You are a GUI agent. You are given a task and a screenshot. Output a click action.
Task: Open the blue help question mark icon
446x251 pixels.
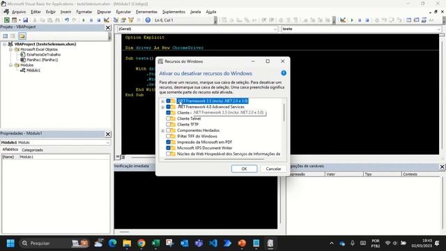point(148,20)
